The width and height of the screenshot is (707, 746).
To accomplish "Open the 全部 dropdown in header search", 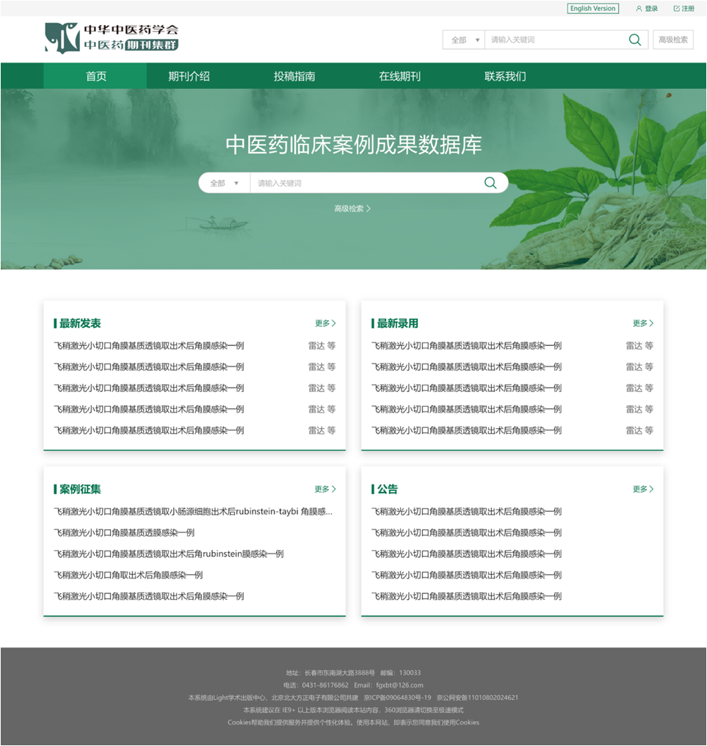I will 464,40.
